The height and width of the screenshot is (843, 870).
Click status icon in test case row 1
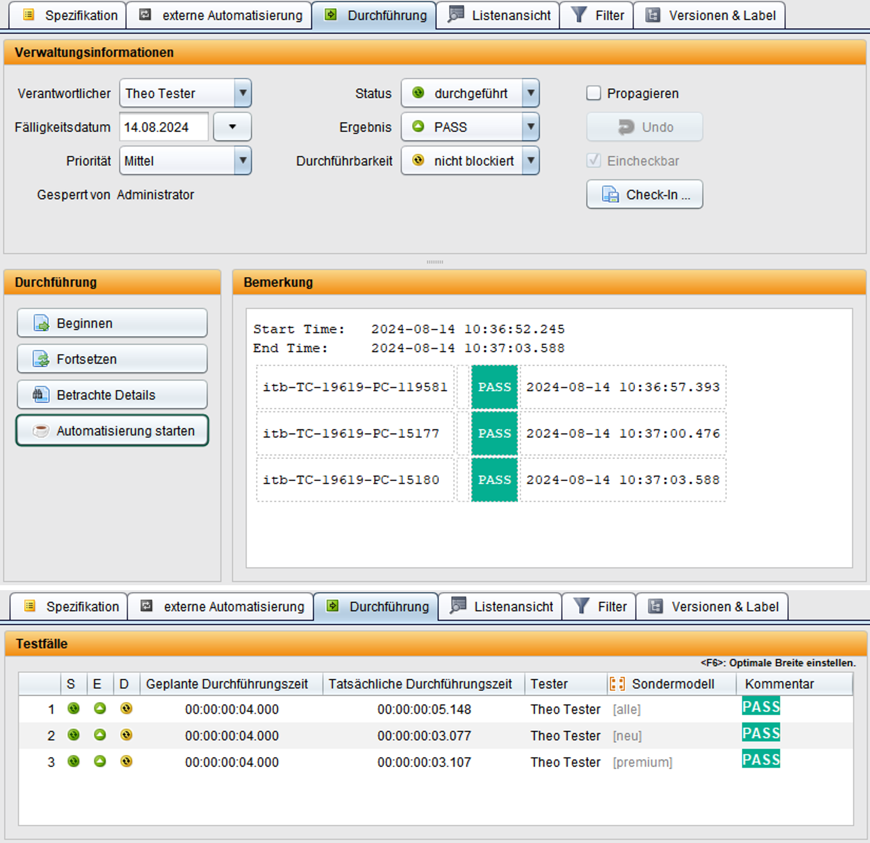(74, 709)
